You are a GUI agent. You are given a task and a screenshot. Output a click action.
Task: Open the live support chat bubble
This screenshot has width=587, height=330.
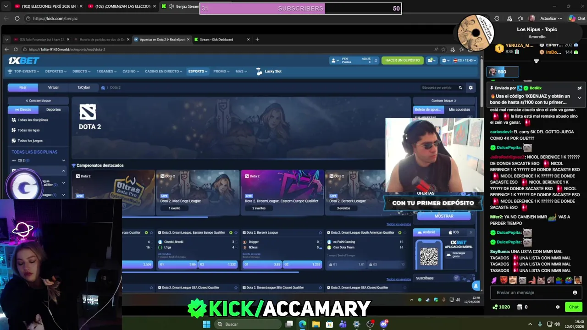point(476,286)
